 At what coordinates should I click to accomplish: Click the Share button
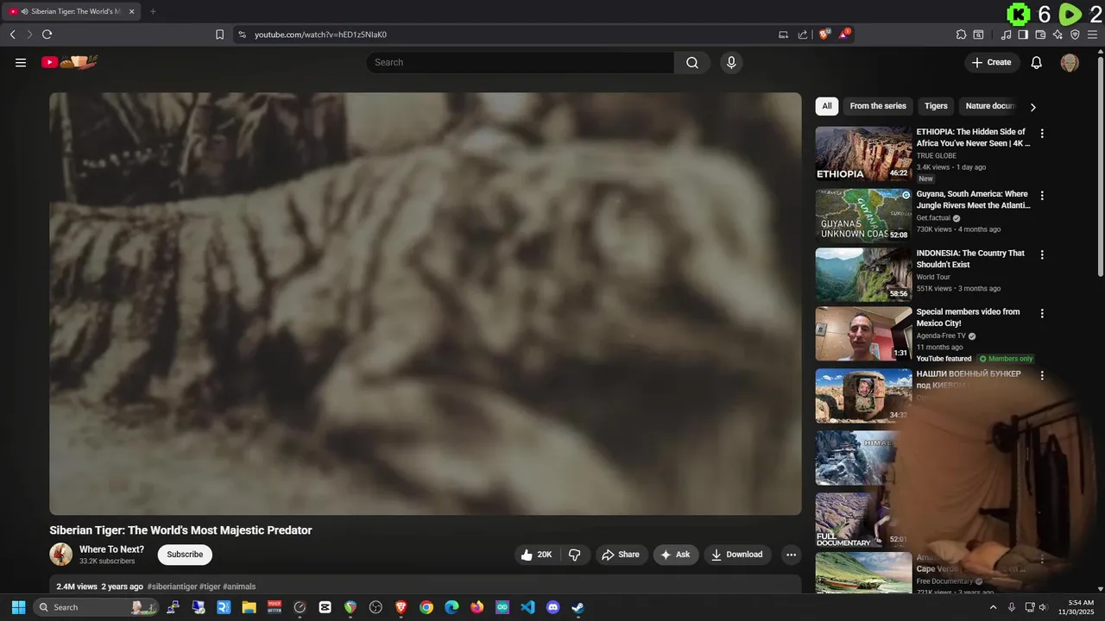coord(621,555)
